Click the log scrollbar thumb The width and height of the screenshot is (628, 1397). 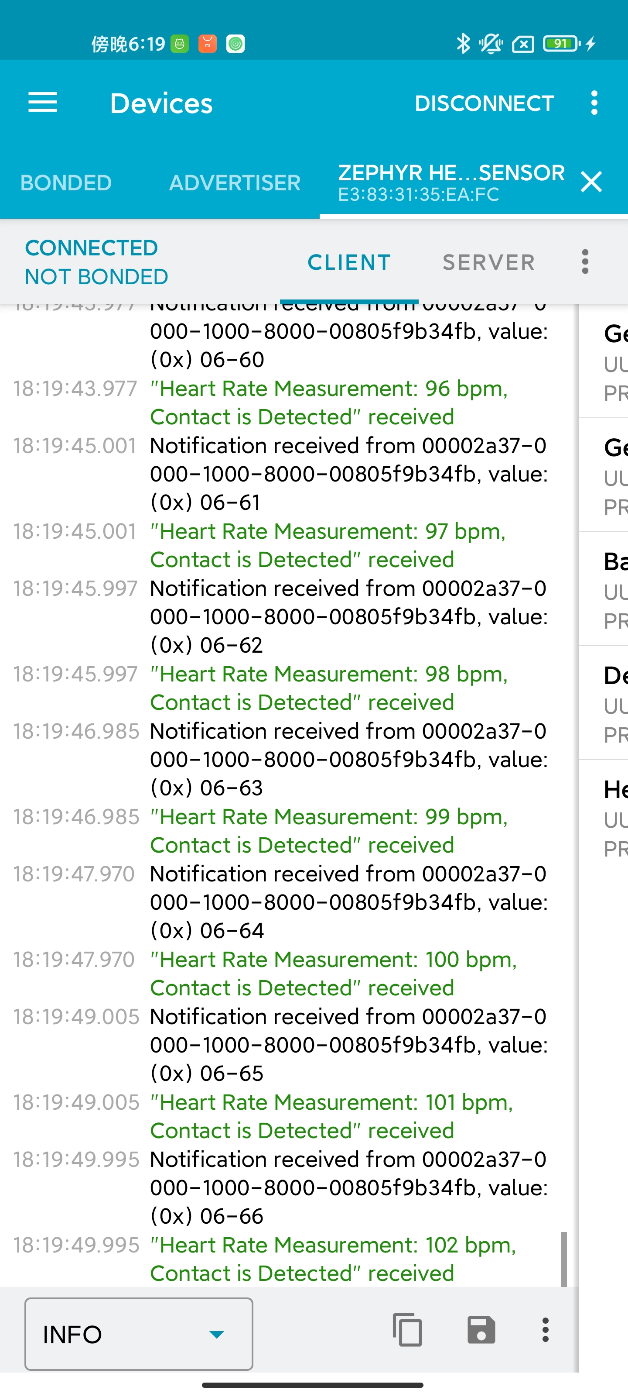click(x=563, y=1259)
